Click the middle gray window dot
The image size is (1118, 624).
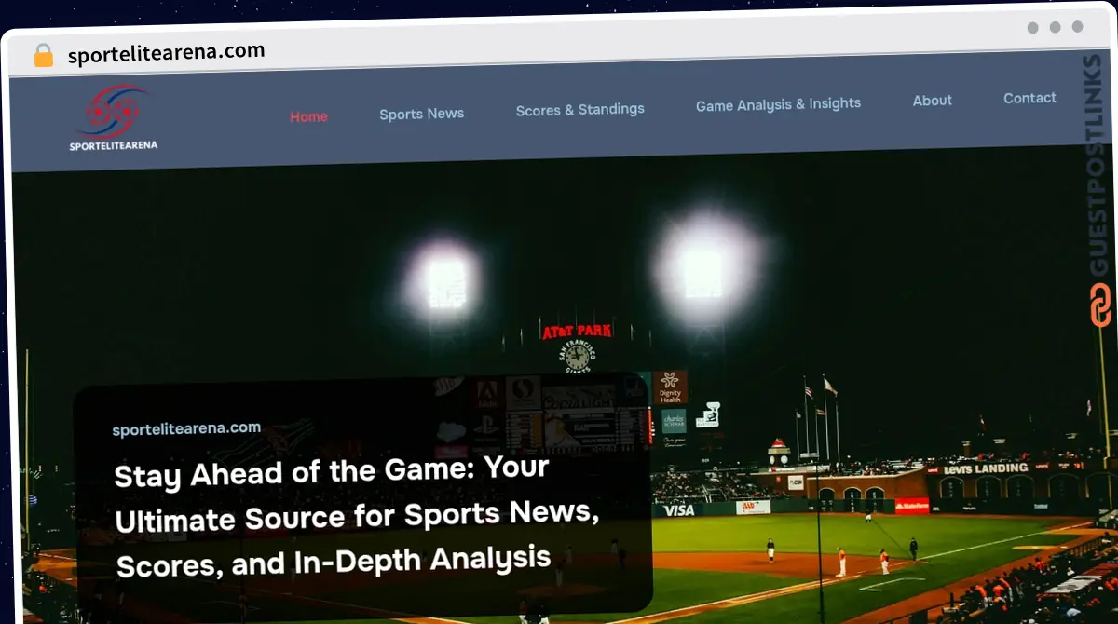pyautogui.click(x=1055, y=28)
